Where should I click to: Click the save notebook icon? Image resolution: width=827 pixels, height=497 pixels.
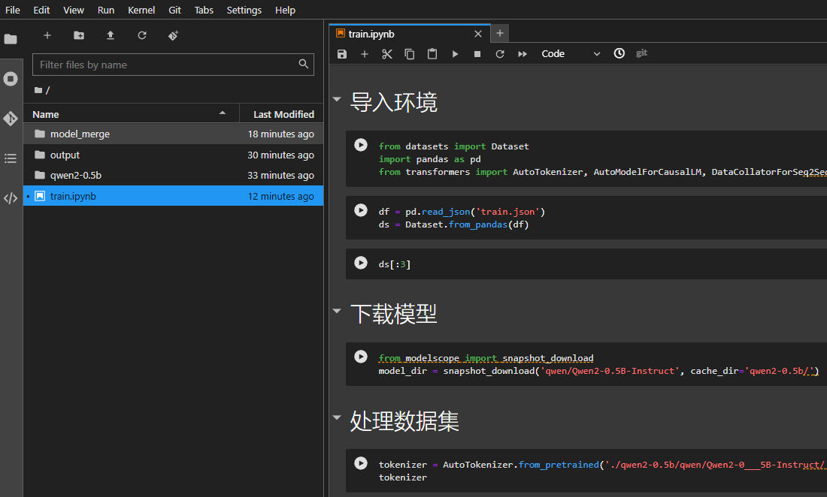coord(342,54)
